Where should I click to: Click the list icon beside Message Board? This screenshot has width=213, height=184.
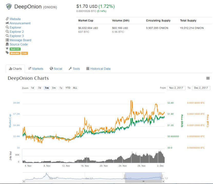(7, 40)
